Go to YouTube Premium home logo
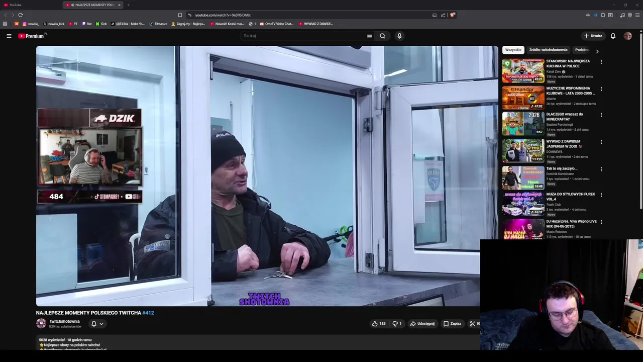Screen dimensions: 643x362 tap(31, 36)
